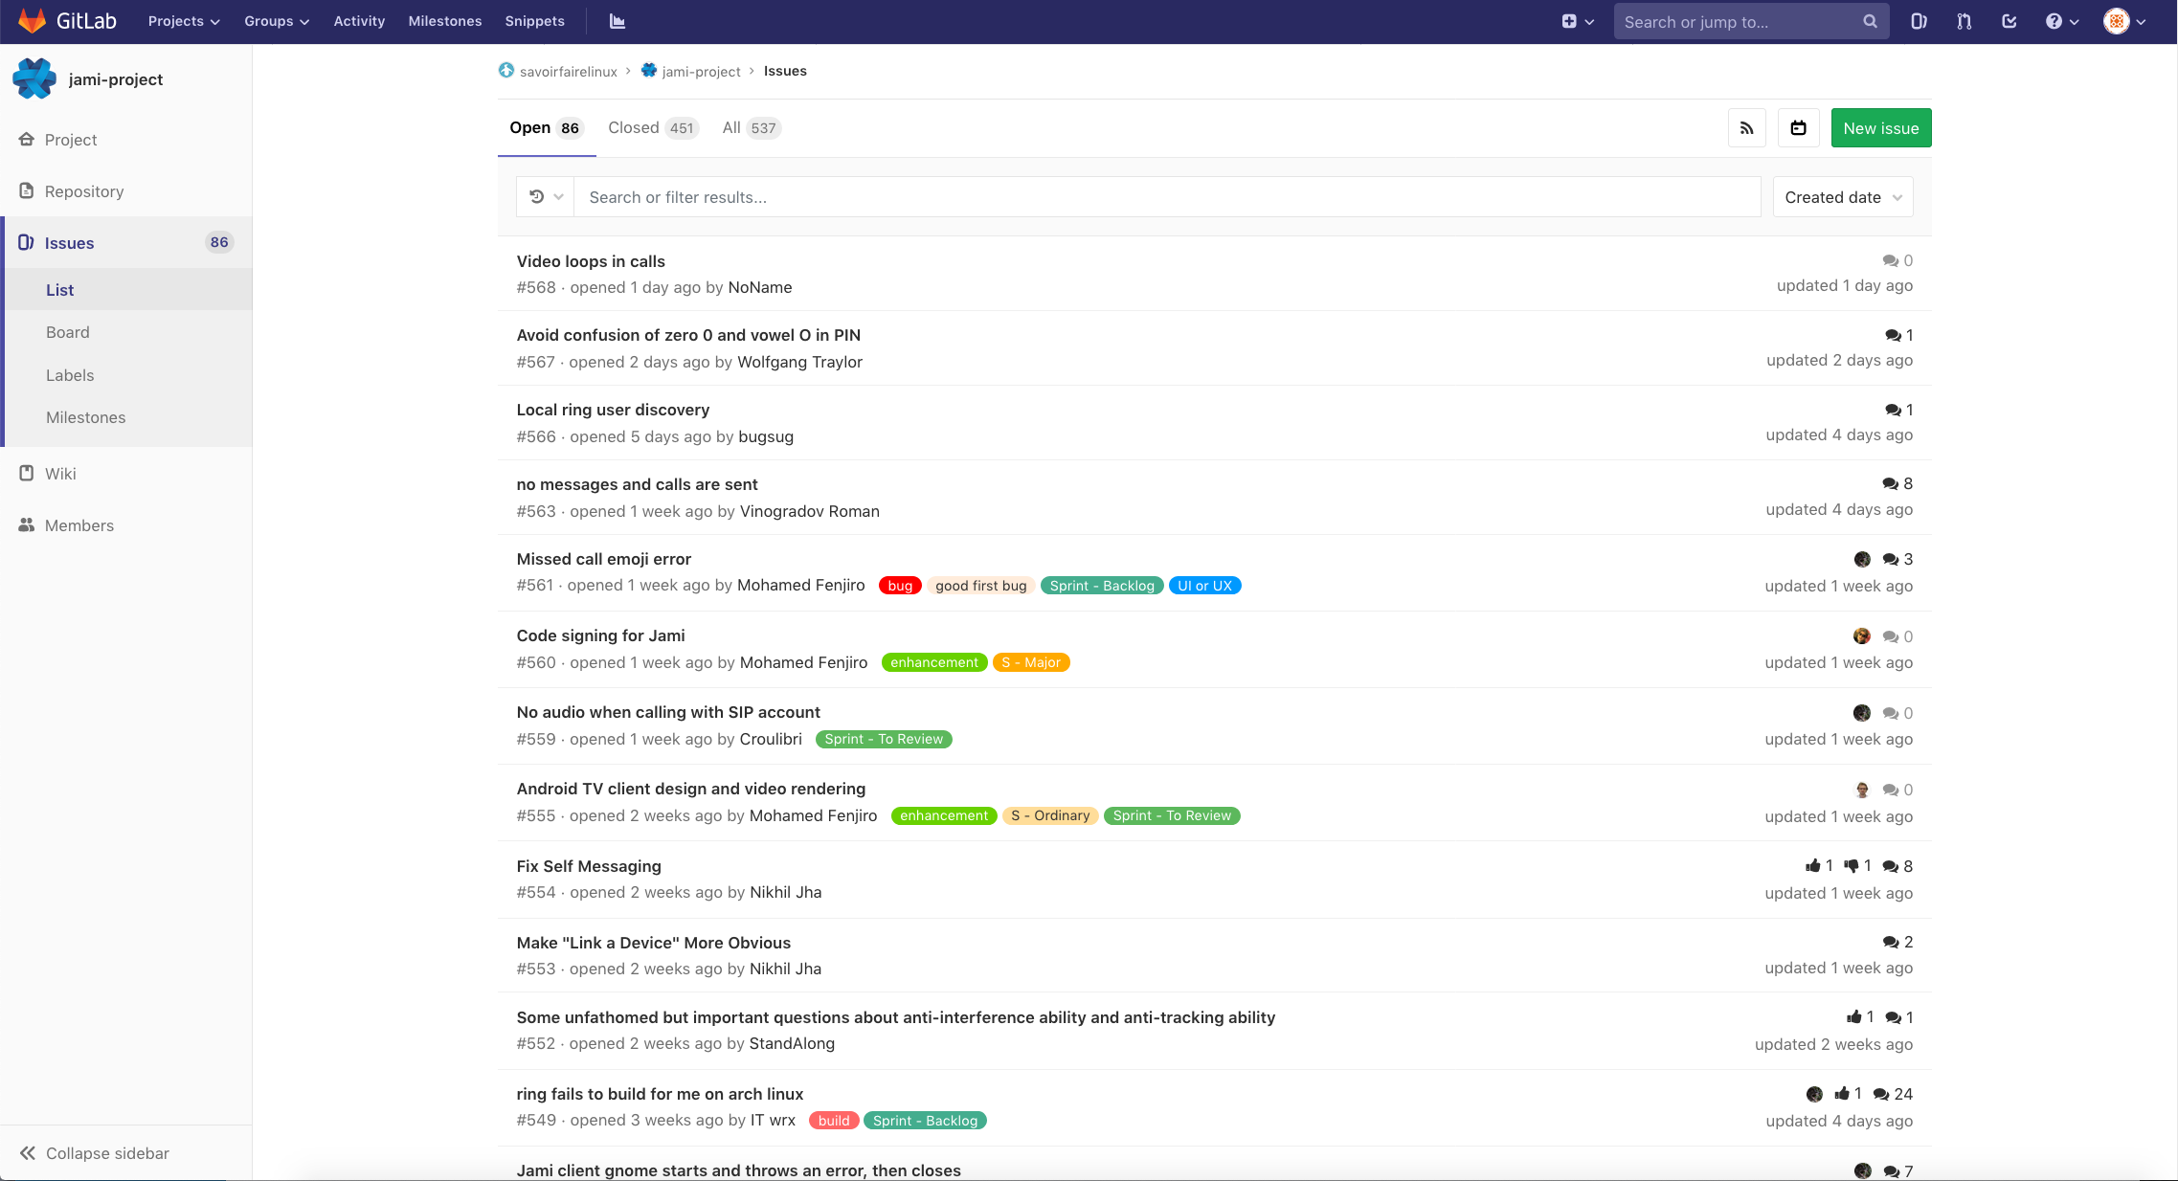Screen dimensions: 2178x1181
Task: Open the To-Do list icon
Action: coord(2010,21)
